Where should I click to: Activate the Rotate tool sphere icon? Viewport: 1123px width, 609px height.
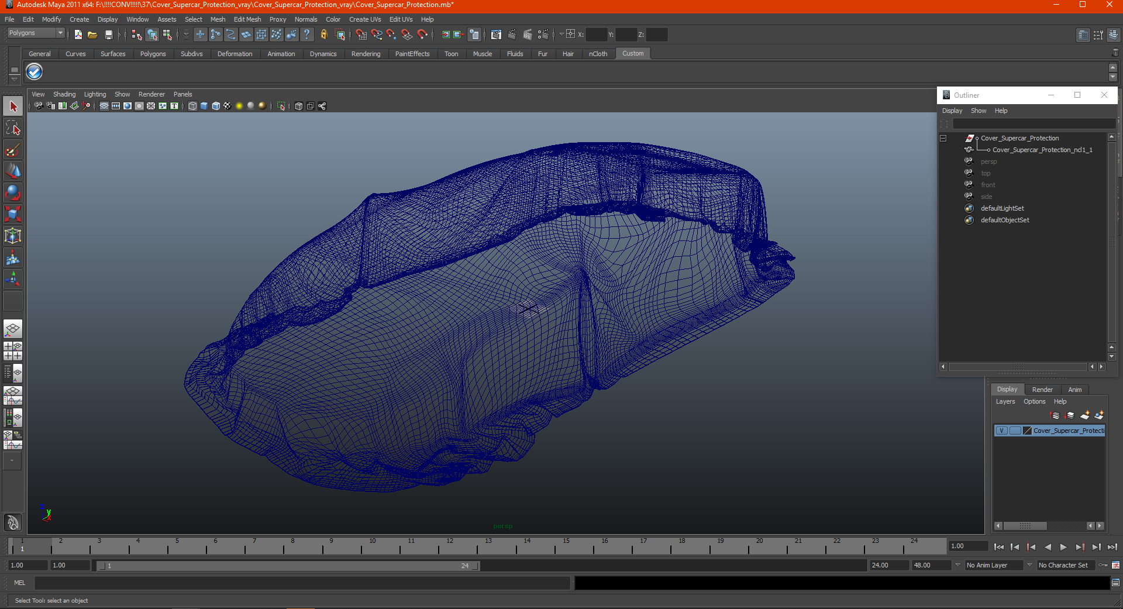[13, 192]
